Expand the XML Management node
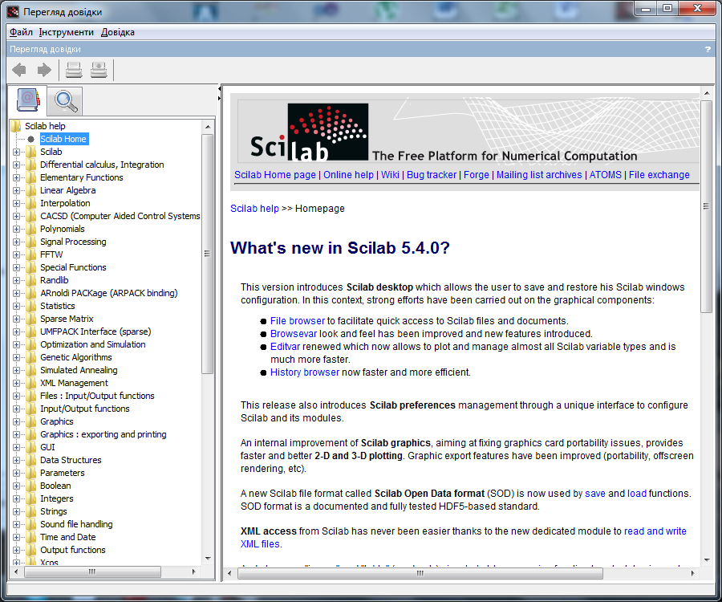 17,383
